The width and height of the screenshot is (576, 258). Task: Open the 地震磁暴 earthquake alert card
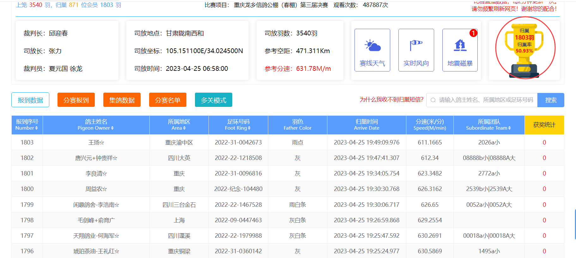tap(460, 50)
